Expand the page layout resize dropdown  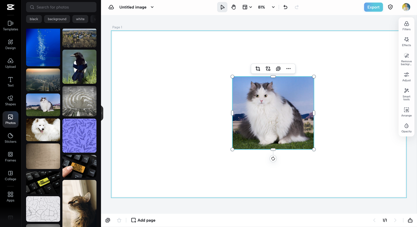tap(247, 7)
